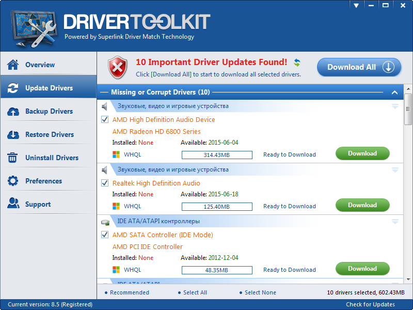The width and height of the screenshot is (413, 310).
Task: Click IDE ATA/ATAPI controller device icon
Action: click(105, 223)
